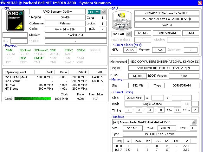220x154 pixels.
Task: Click the DDR-SDRAM memory type field
Action: tap(182, 86)
